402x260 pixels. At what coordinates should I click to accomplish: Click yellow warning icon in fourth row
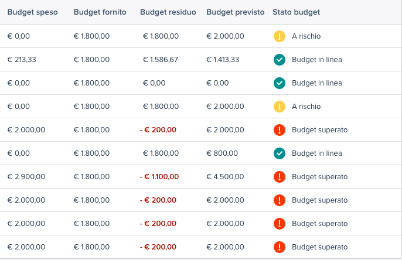[280, 107]
